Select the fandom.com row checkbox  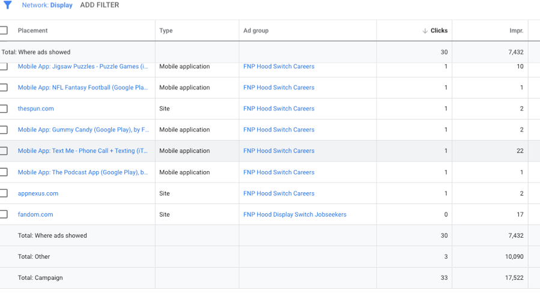[4, 214]
